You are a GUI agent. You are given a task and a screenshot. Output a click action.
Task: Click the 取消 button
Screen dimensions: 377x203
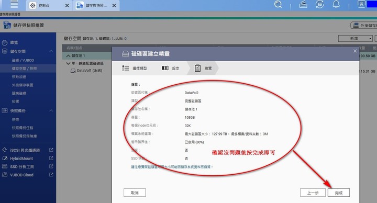(x=135, y=193)
